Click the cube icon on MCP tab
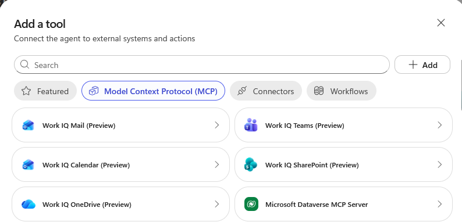462x222 pixels. click(x=94, y=91)
